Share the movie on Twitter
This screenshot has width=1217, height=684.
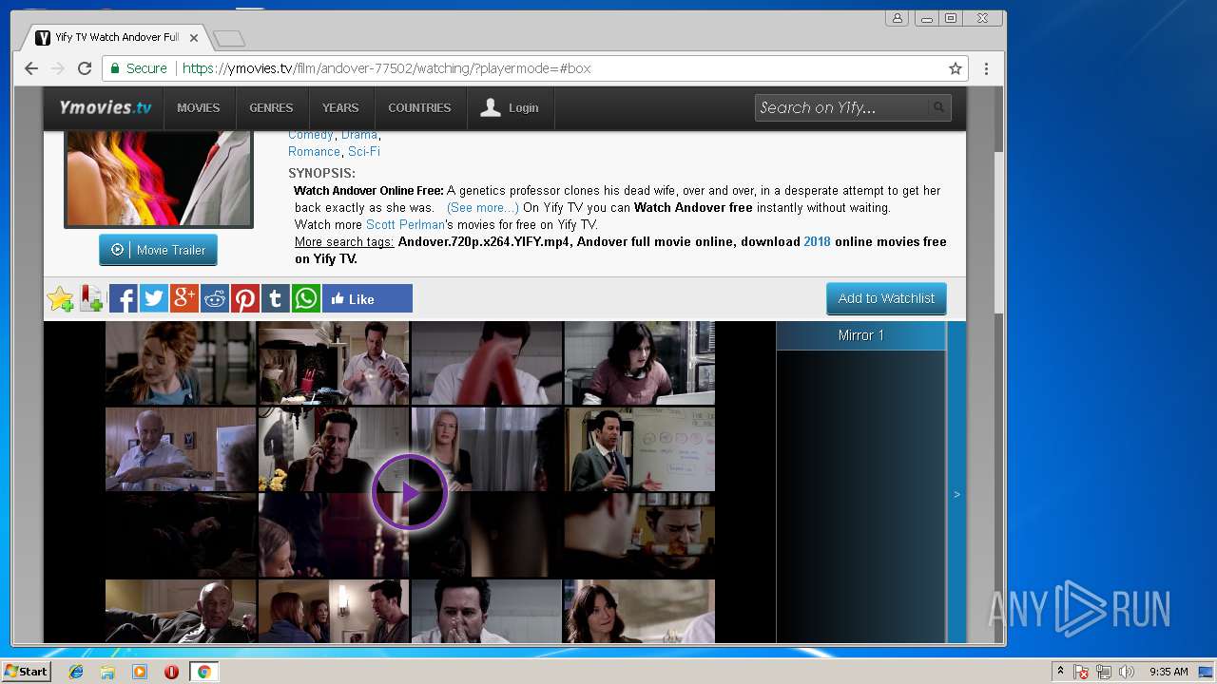[154, 298]
